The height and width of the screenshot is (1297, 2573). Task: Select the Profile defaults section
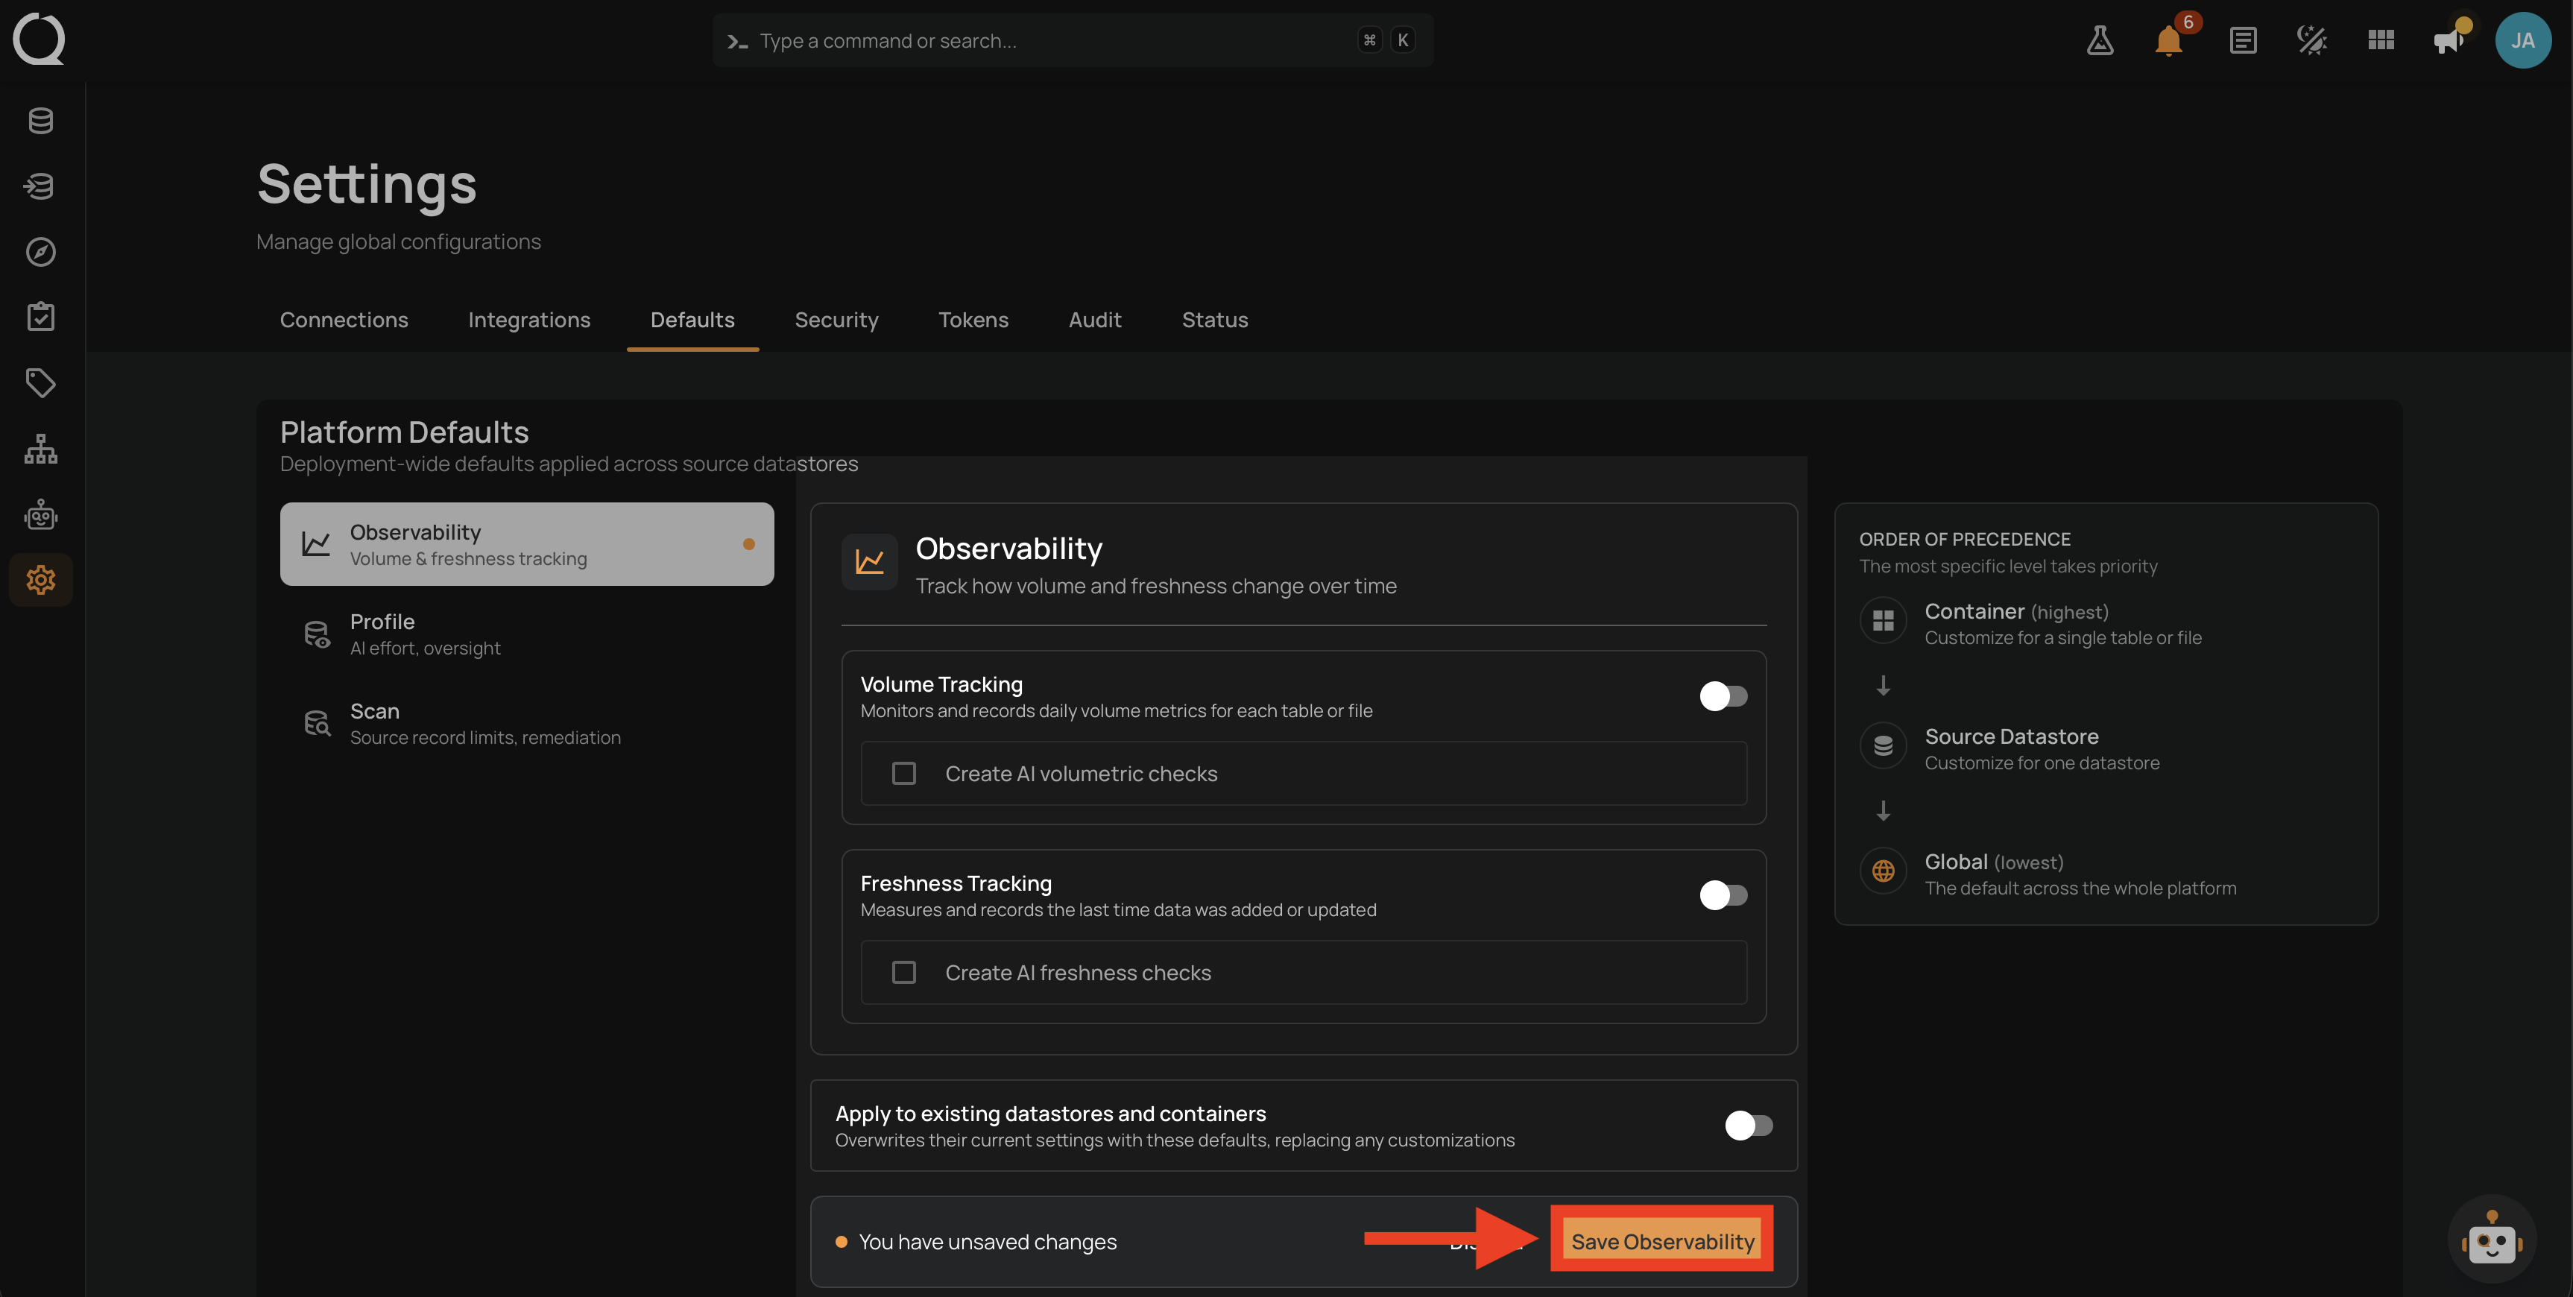(x=526, y=634)
